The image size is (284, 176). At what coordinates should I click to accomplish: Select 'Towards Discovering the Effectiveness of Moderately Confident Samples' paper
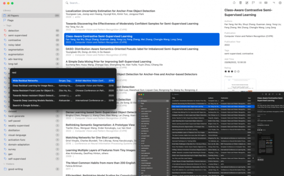(x=142, y=26)
